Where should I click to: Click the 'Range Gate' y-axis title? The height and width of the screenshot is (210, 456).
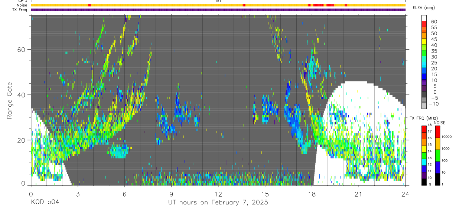pos(10,100)
